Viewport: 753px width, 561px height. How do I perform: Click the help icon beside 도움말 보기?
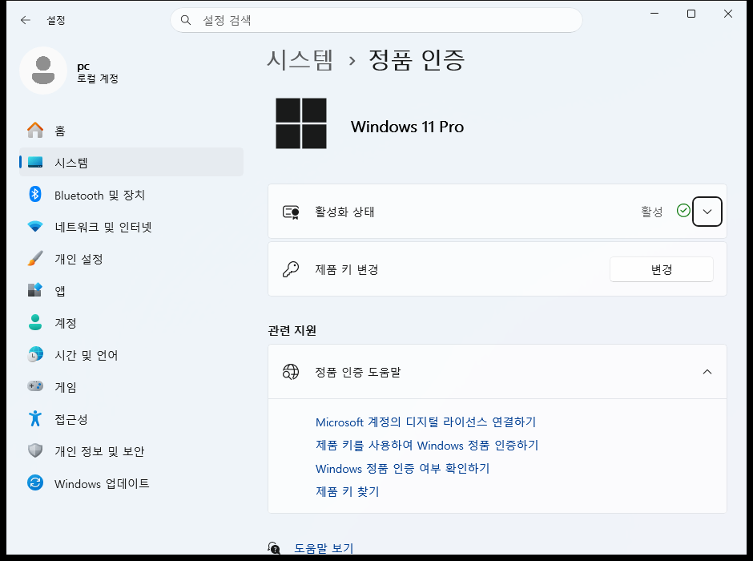[x=274, y=547]
